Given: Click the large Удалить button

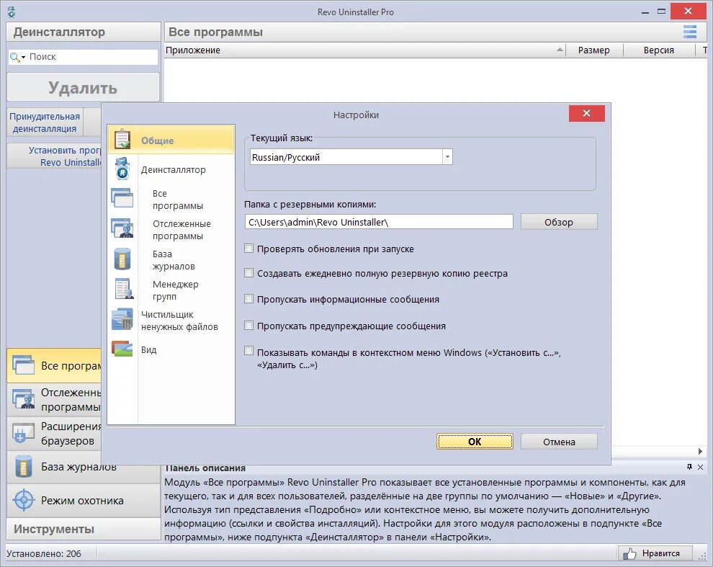Looking at the screenshot, I should 84,87.
